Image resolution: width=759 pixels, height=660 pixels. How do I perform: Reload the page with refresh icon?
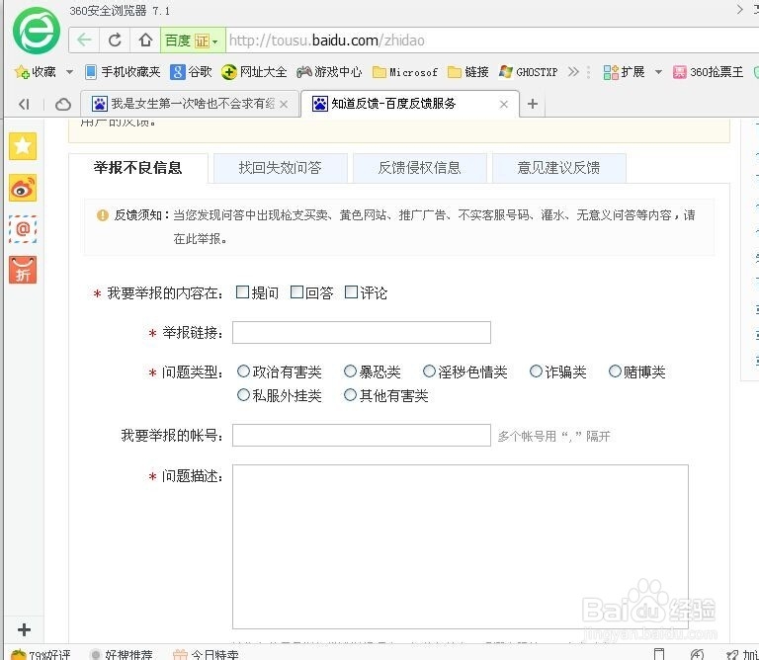coord(115,41)
